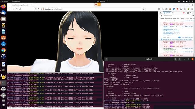
Task: Expand the last favicon.ico GET error
Action: (161, 54)
